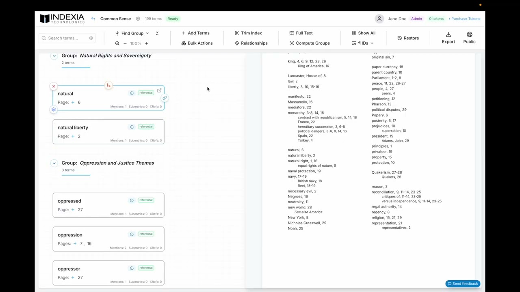
Task: Add a page to oppressed term
Action: [73, 210]
